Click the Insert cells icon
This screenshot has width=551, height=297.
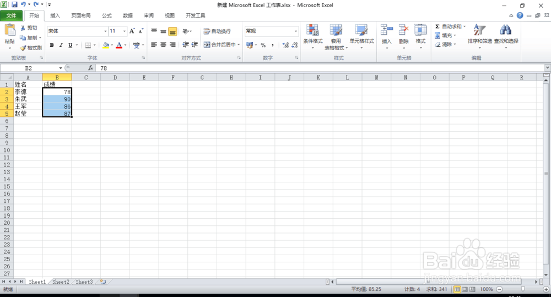click(x=387, y=30)
